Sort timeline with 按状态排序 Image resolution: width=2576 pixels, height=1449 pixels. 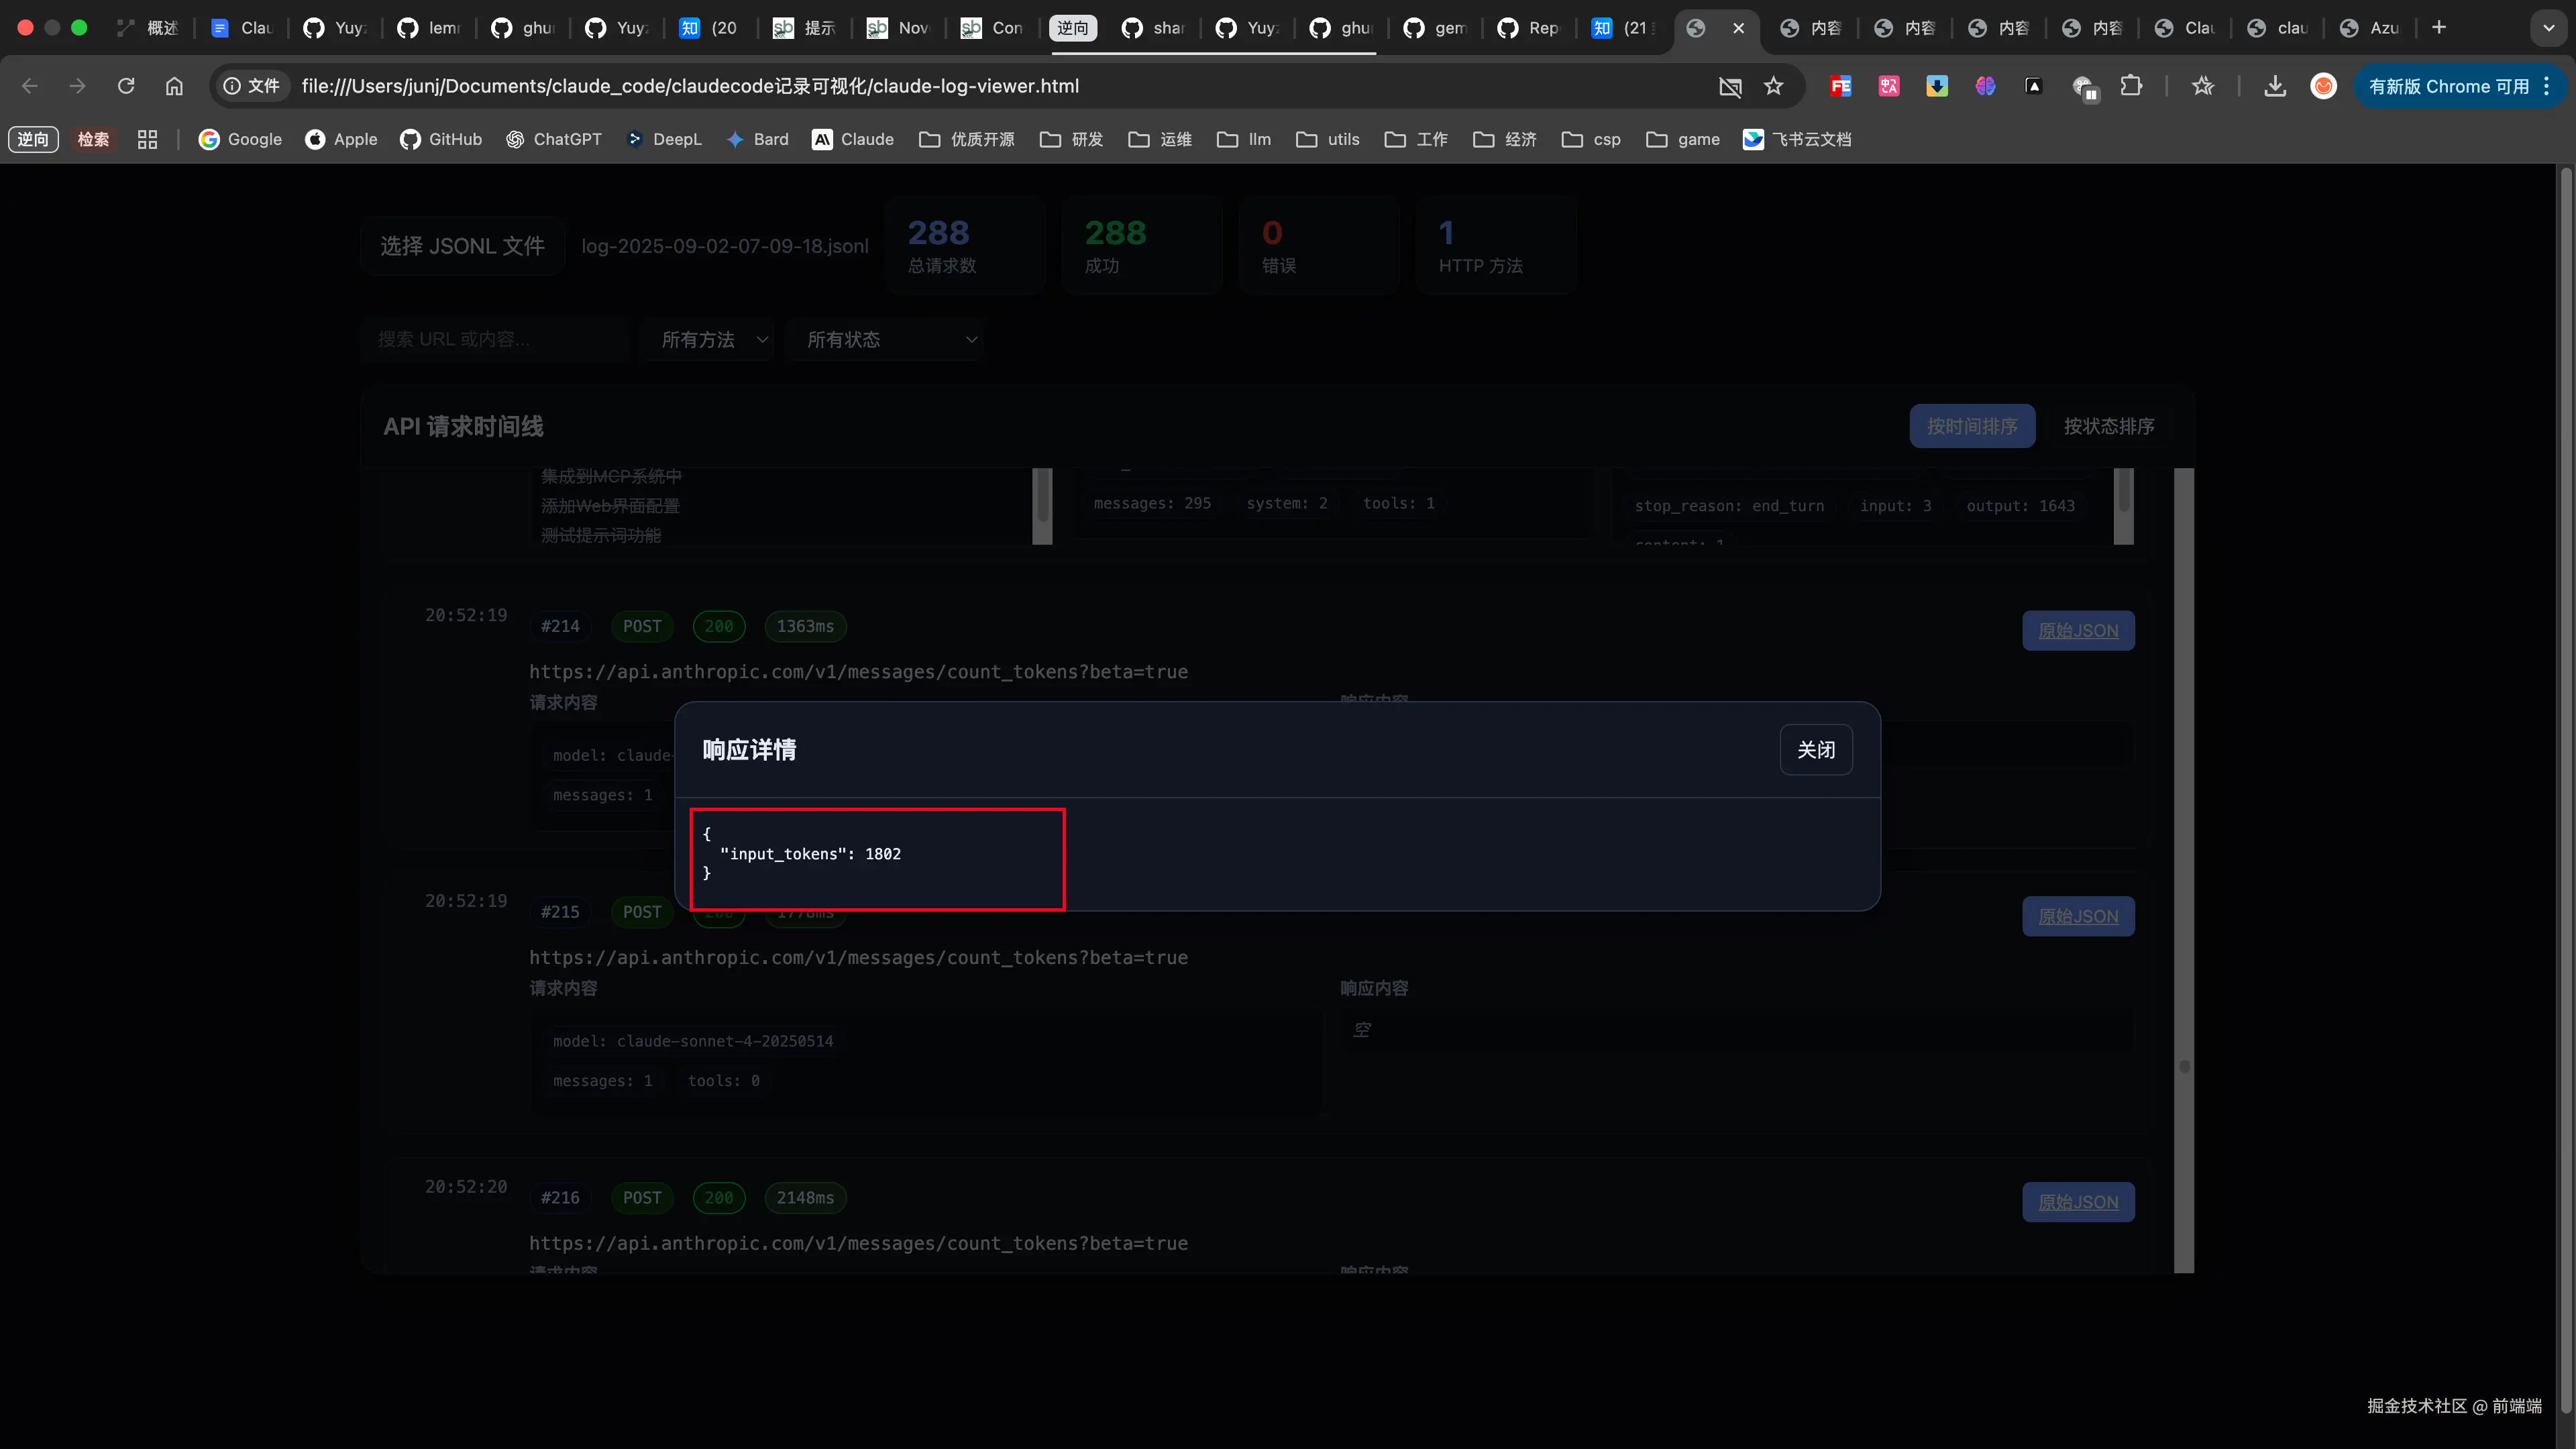coord(2109,426)
